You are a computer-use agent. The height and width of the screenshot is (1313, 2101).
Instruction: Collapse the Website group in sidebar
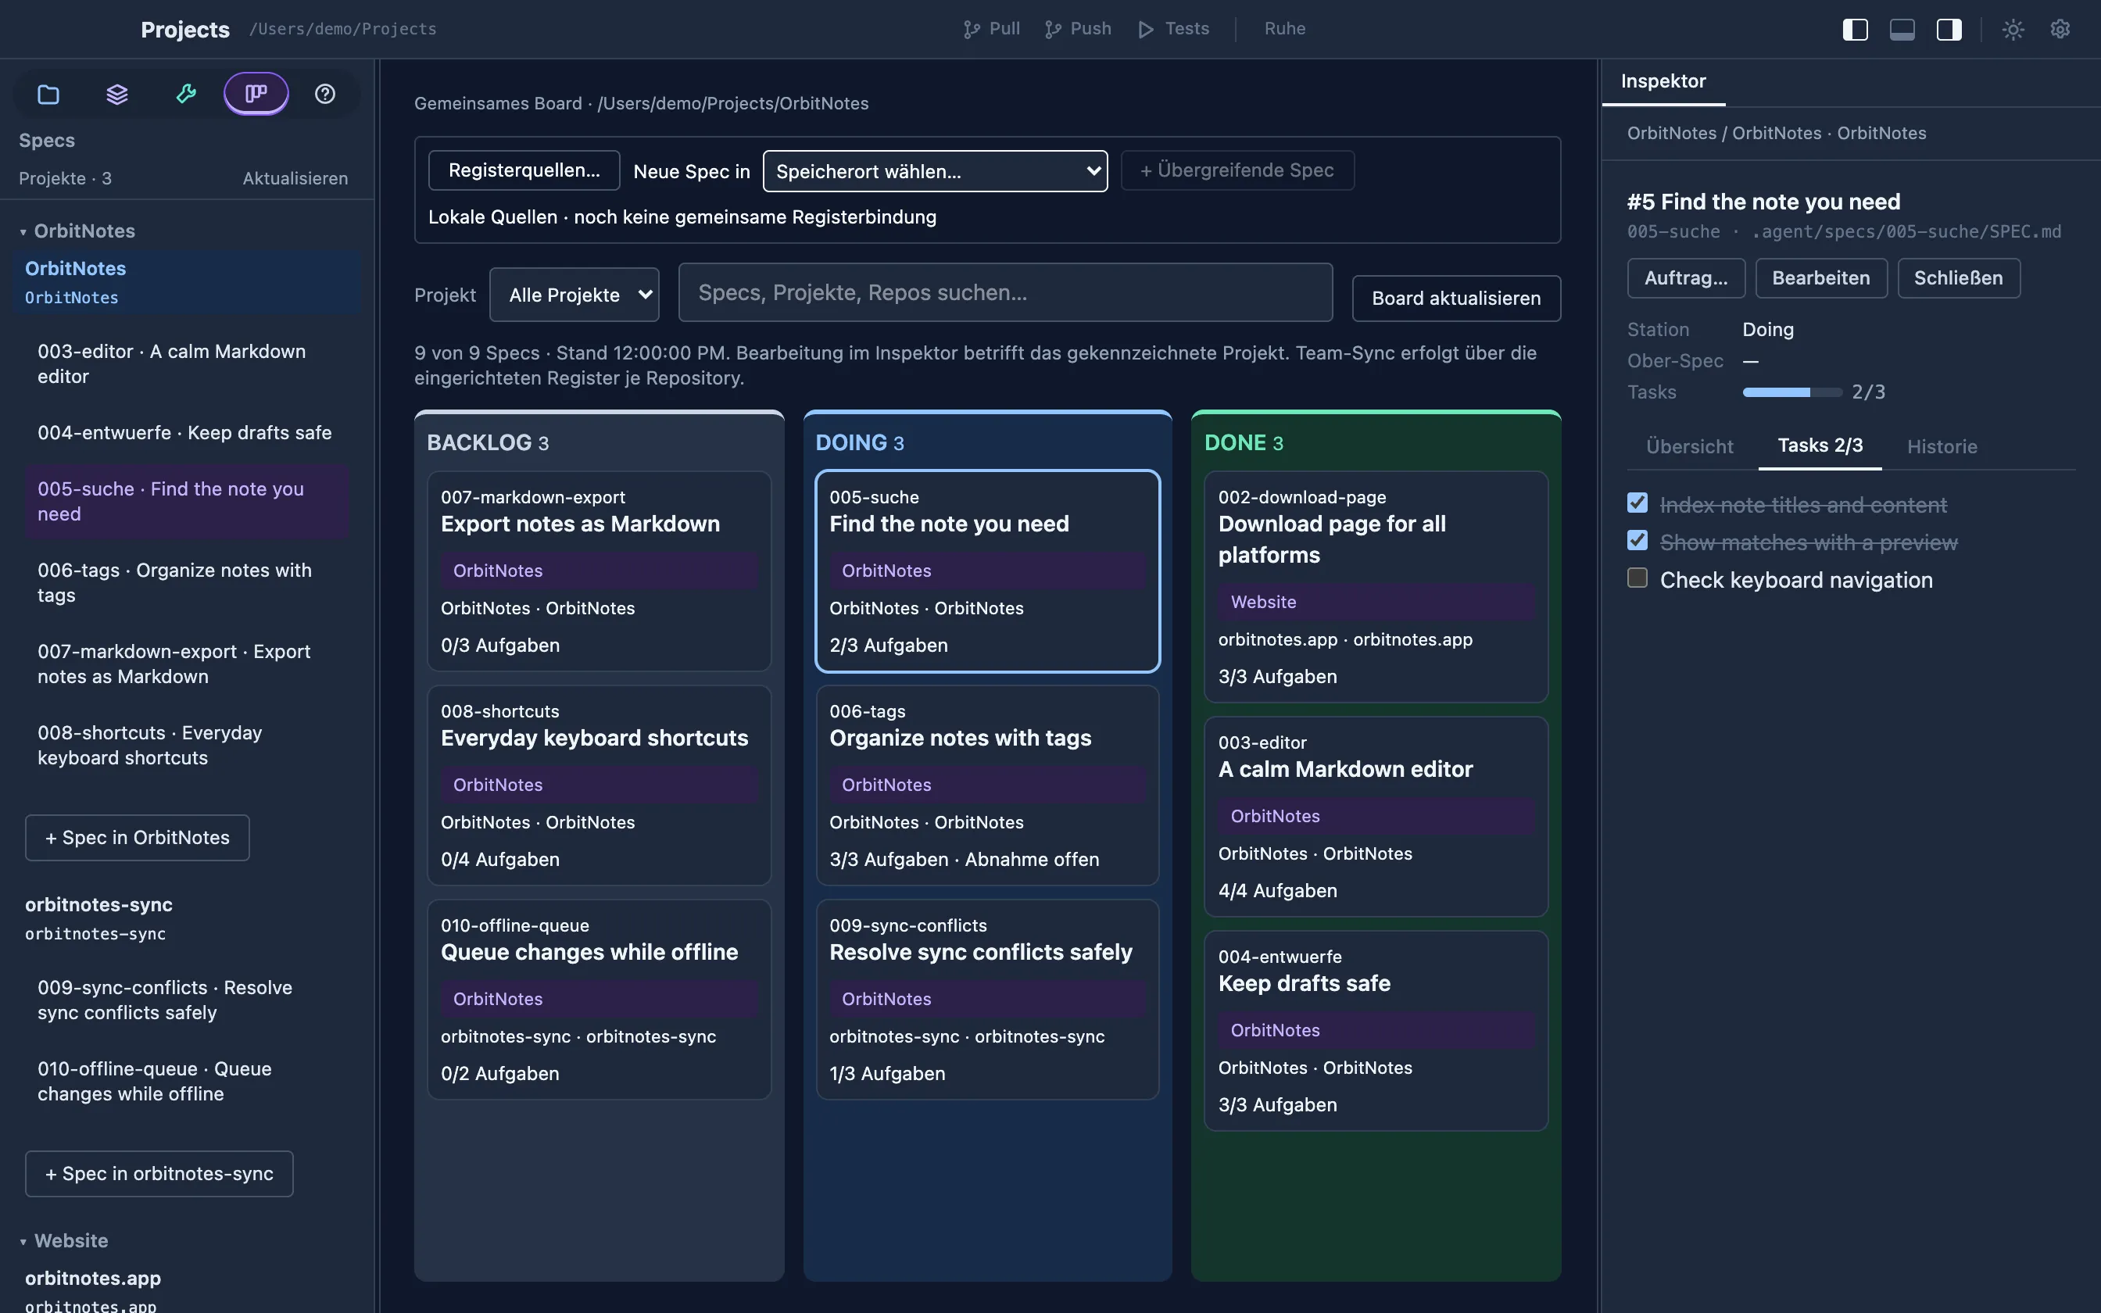click(23, 1242)
